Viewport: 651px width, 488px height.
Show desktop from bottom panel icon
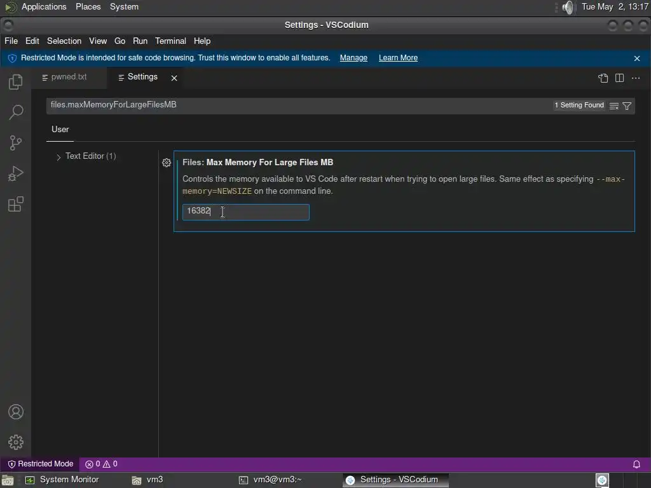click(8, 480)
